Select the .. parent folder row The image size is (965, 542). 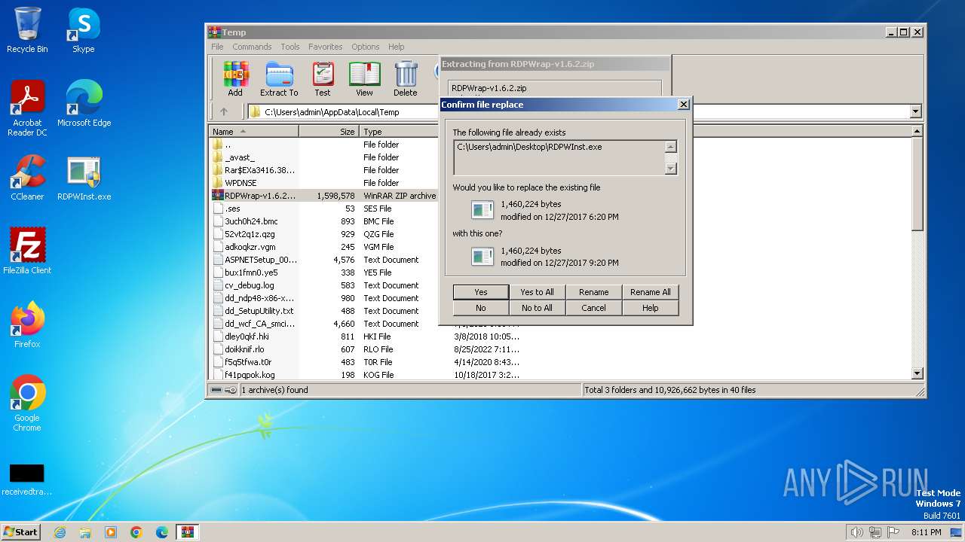click(x=324, y=145)
